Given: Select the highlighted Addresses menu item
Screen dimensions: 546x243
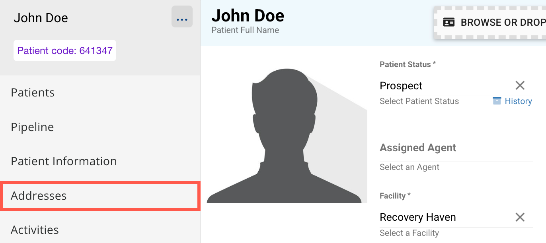Looking at the screenshot, I should coord(39,196).
